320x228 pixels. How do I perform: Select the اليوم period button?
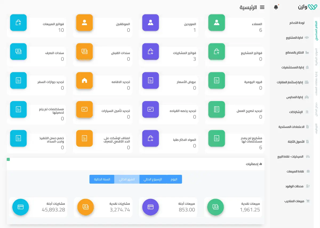174,179
